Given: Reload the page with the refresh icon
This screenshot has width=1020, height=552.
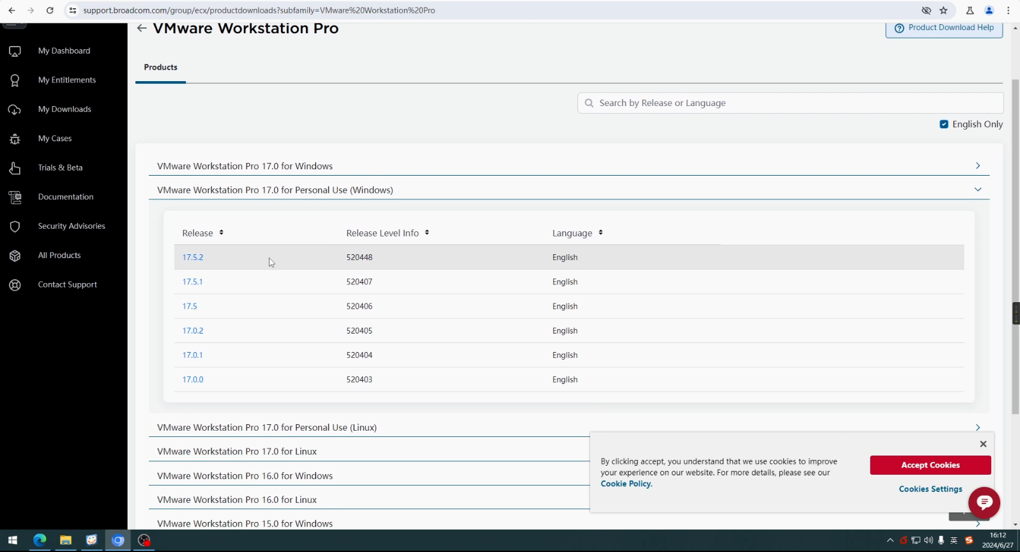Looking at the screenshot, I should click(50, 10).
